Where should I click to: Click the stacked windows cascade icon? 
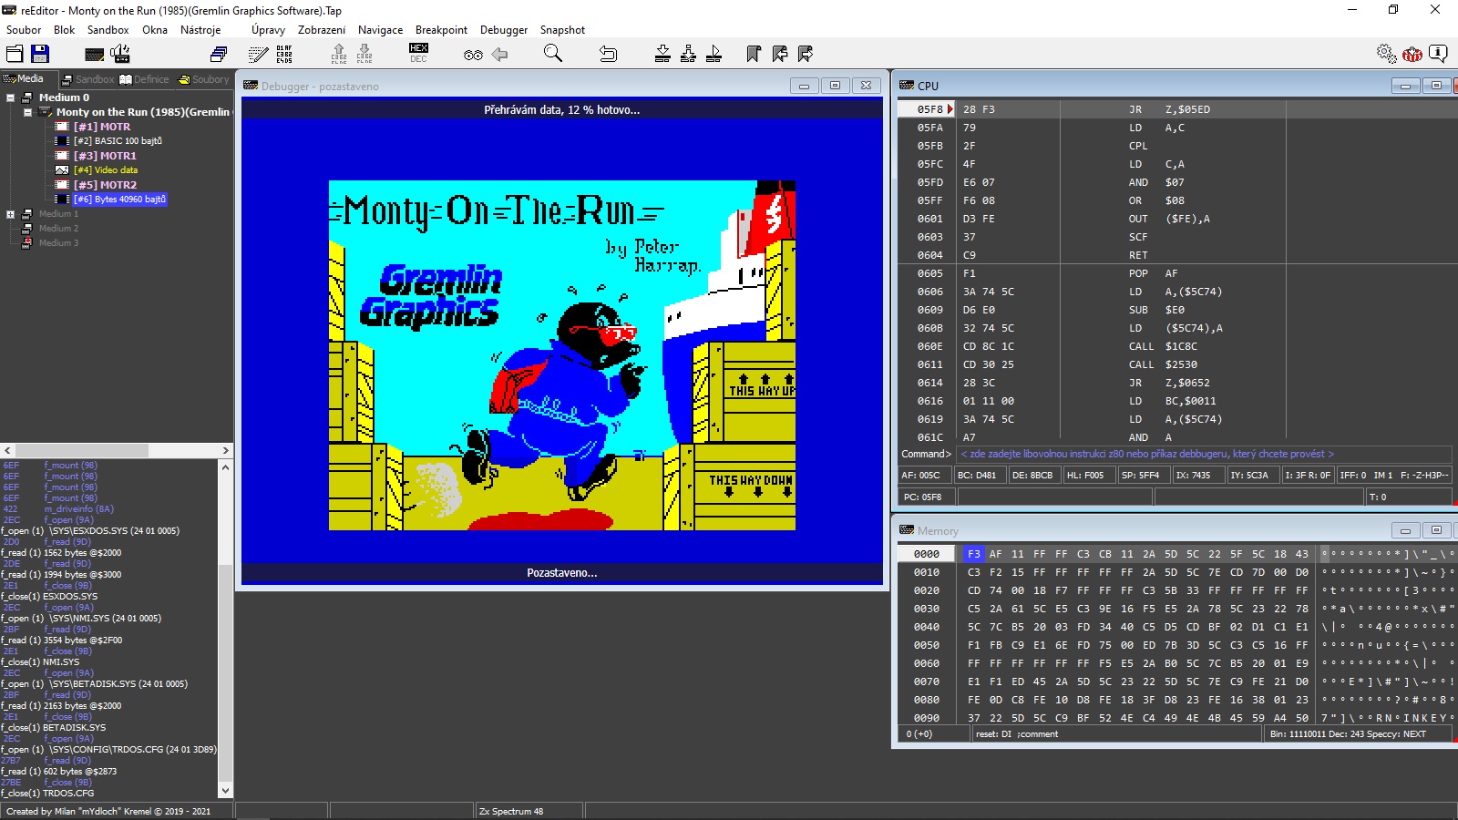coord(219,55)
